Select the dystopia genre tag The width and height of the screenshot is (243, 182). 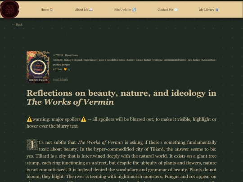click(157, 60)
